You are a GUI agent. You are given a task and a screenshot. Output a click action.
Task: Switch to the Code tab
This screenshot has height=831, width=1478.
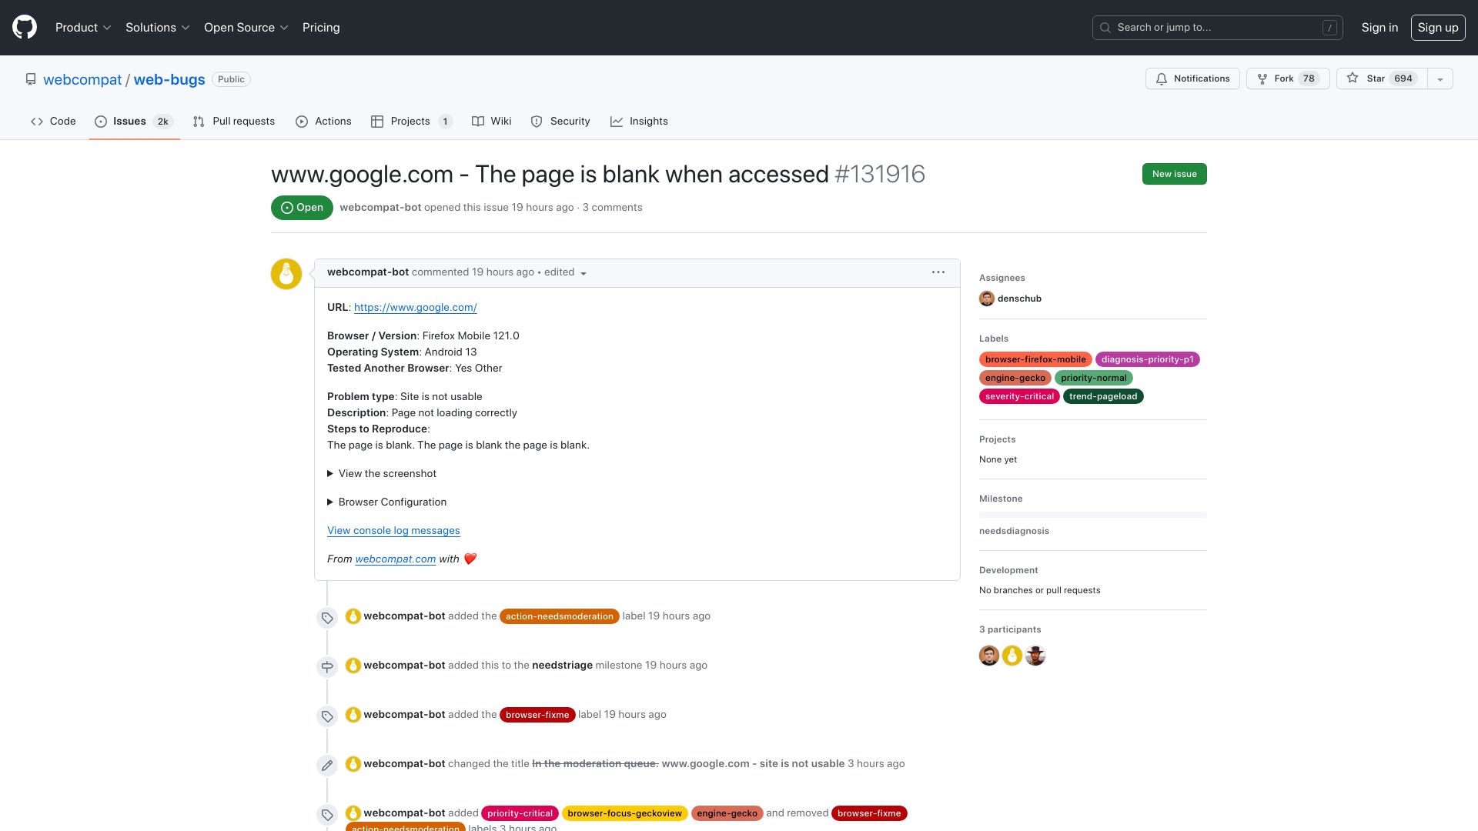coord(53,122)
